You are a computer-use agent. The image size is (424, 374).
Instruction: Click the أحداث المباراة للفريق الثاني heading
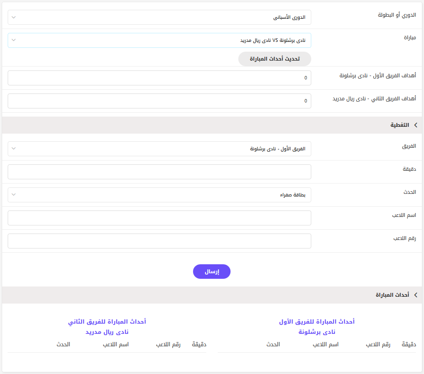(x=107, y=321)
